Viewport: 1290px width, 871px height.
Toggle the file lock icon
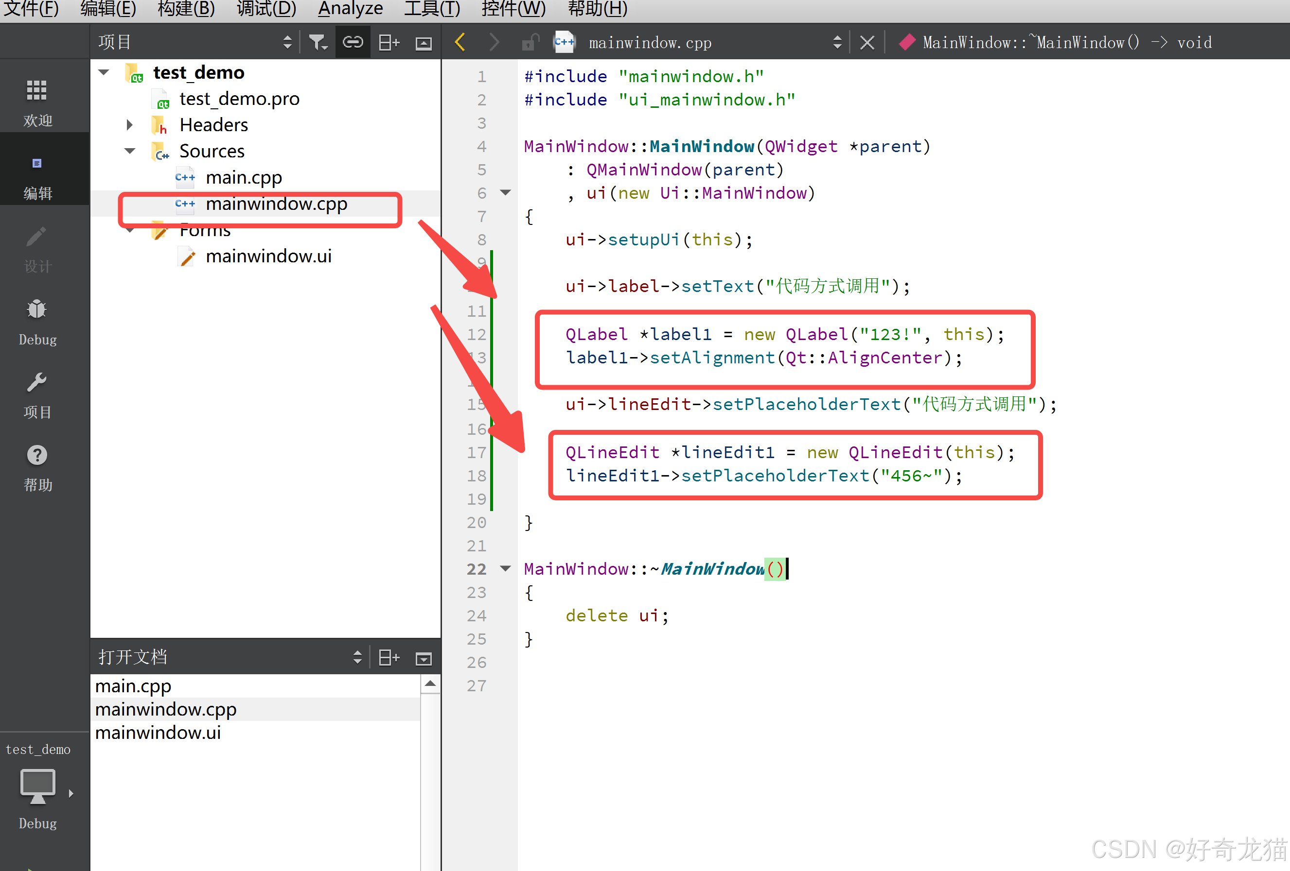click(x=530, y=43)
